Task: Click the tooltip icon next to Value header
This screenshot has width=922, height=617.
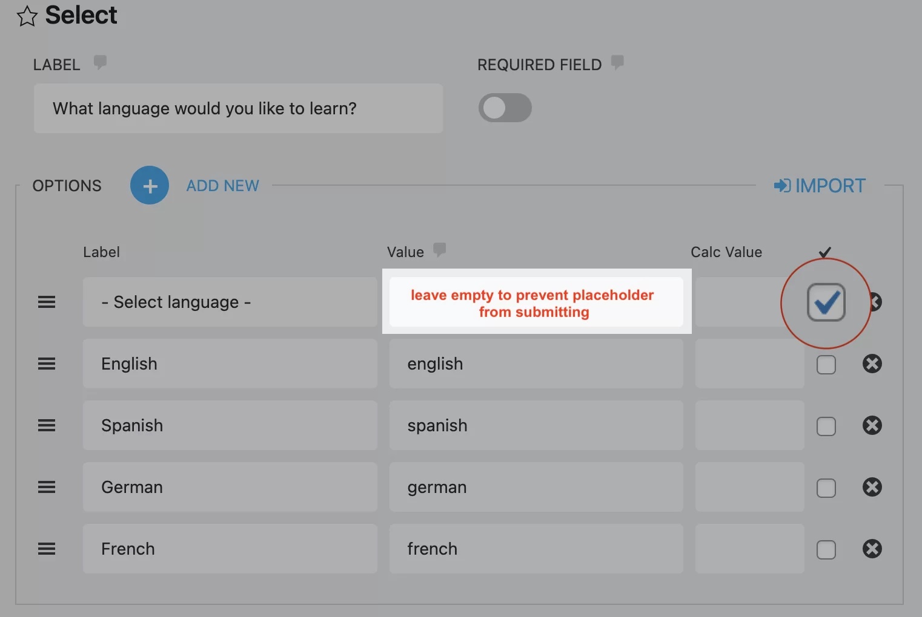Action: coord(439,250)
